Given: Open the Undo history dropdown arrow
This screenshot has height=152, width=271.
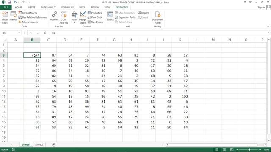Looking at the screenshot, I should click(x=18, y=2).
